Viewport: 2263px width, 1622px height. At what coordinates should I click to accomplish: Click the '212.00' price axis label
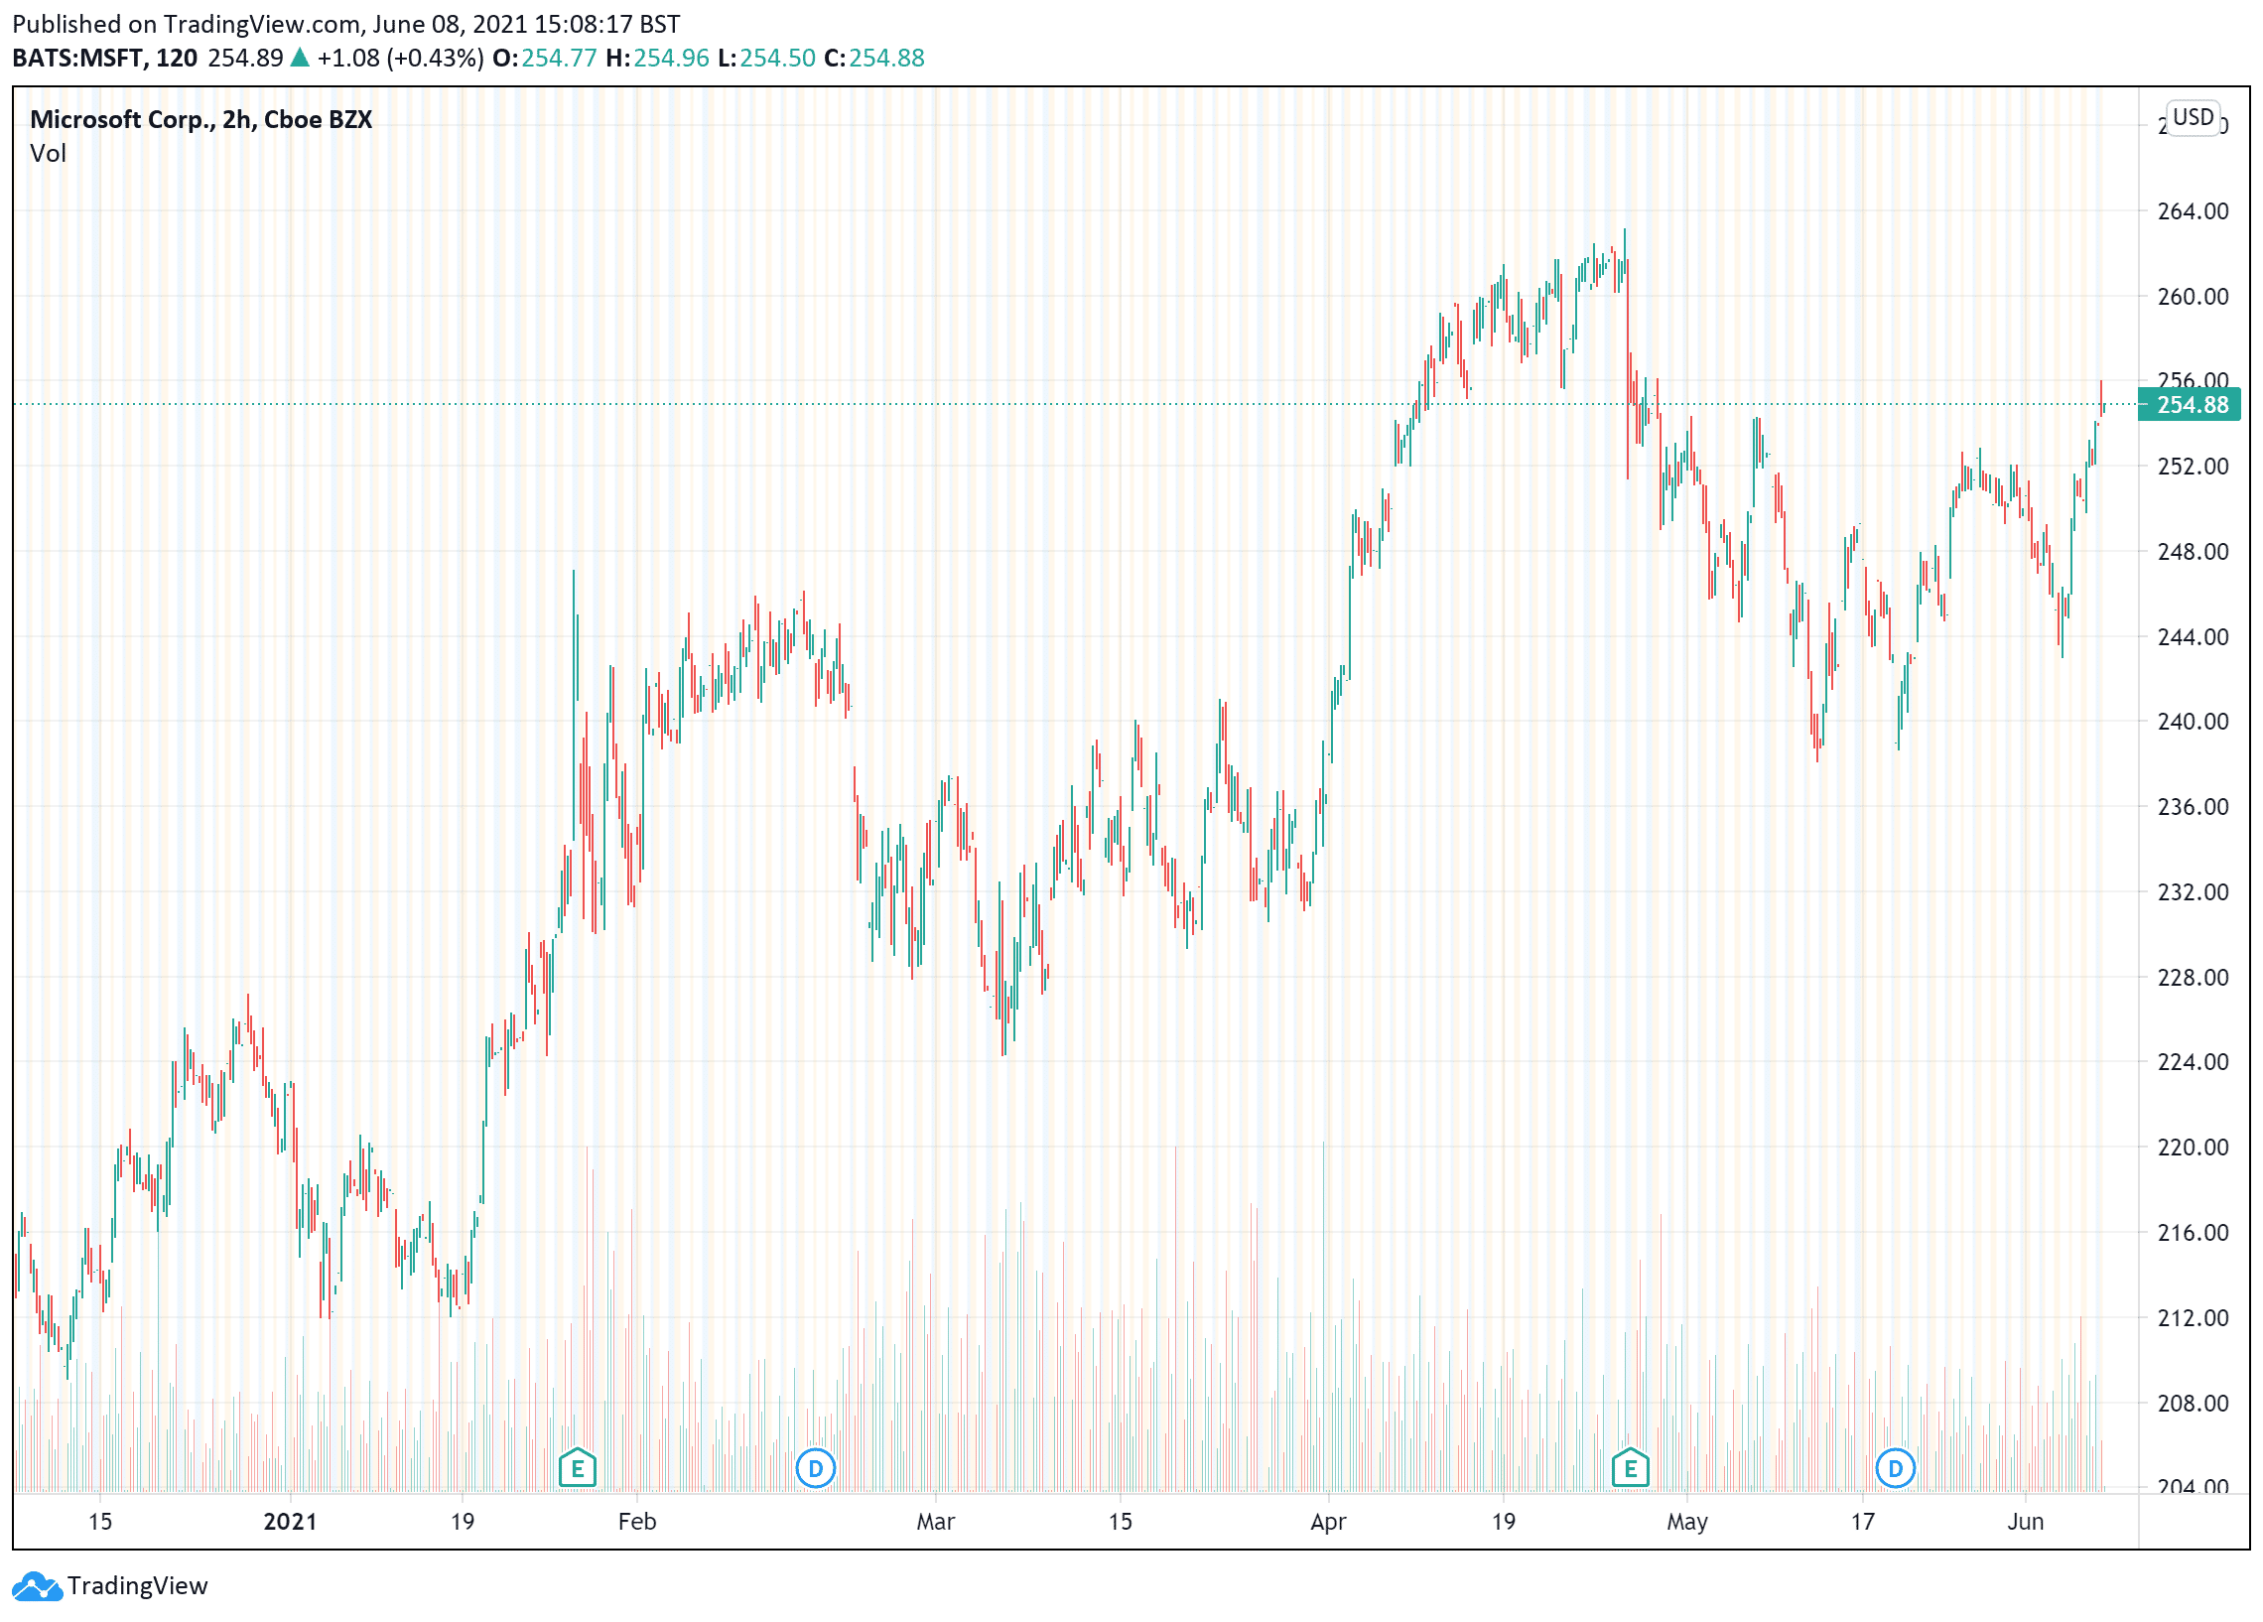point(2193,1318)
